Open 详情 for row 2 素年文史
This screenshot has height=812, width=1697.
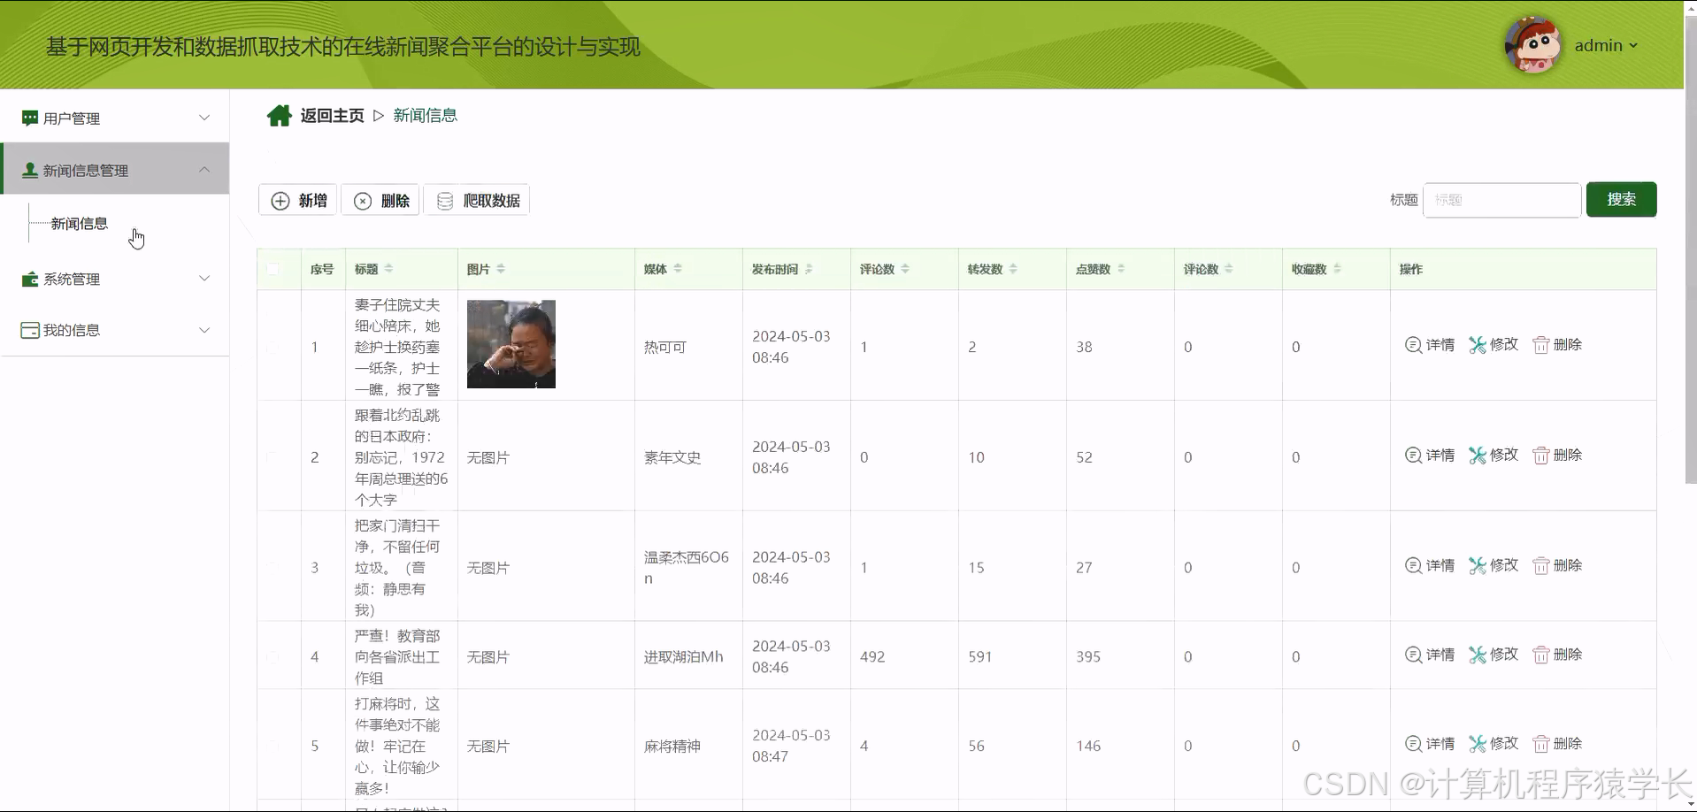point(1430,456)
